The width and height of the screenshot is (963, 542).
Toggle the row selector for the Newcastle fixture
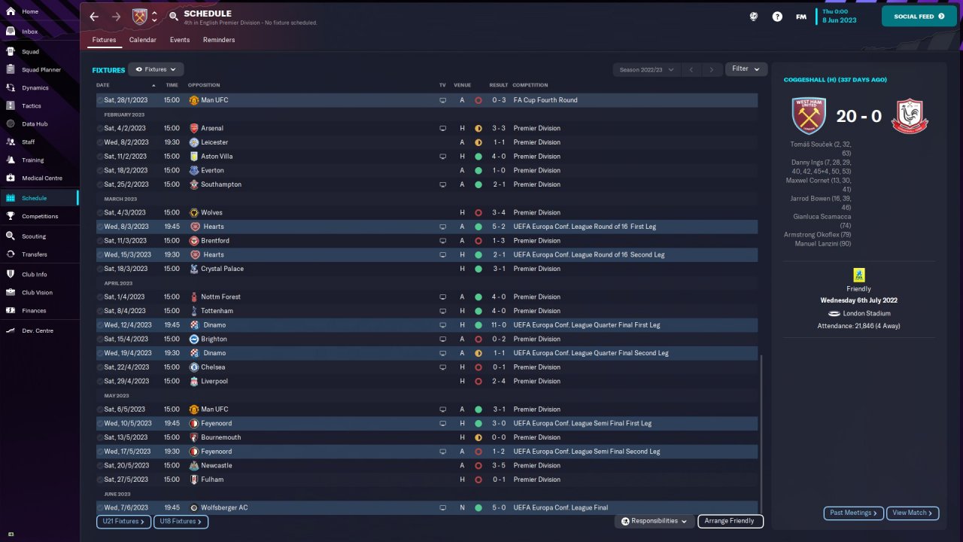point(100,466)
